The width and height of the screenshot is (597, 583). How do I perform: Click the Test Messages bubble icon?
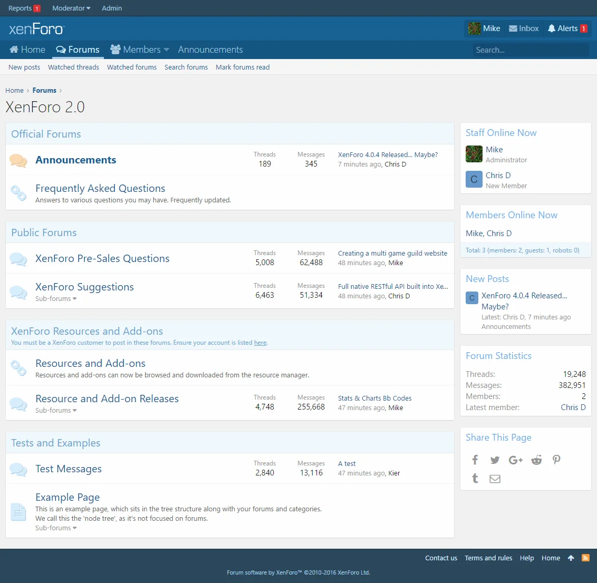pos(18,469)
